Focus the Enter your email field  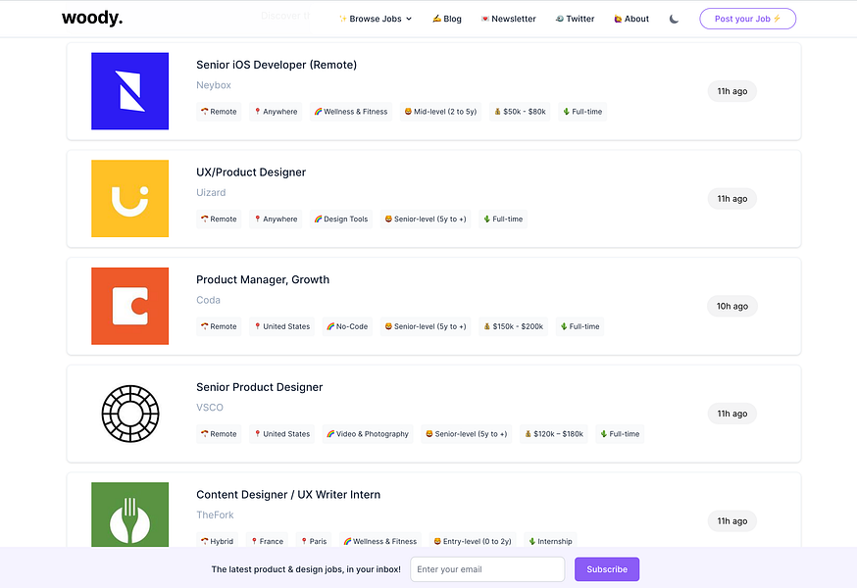(487, 569)
